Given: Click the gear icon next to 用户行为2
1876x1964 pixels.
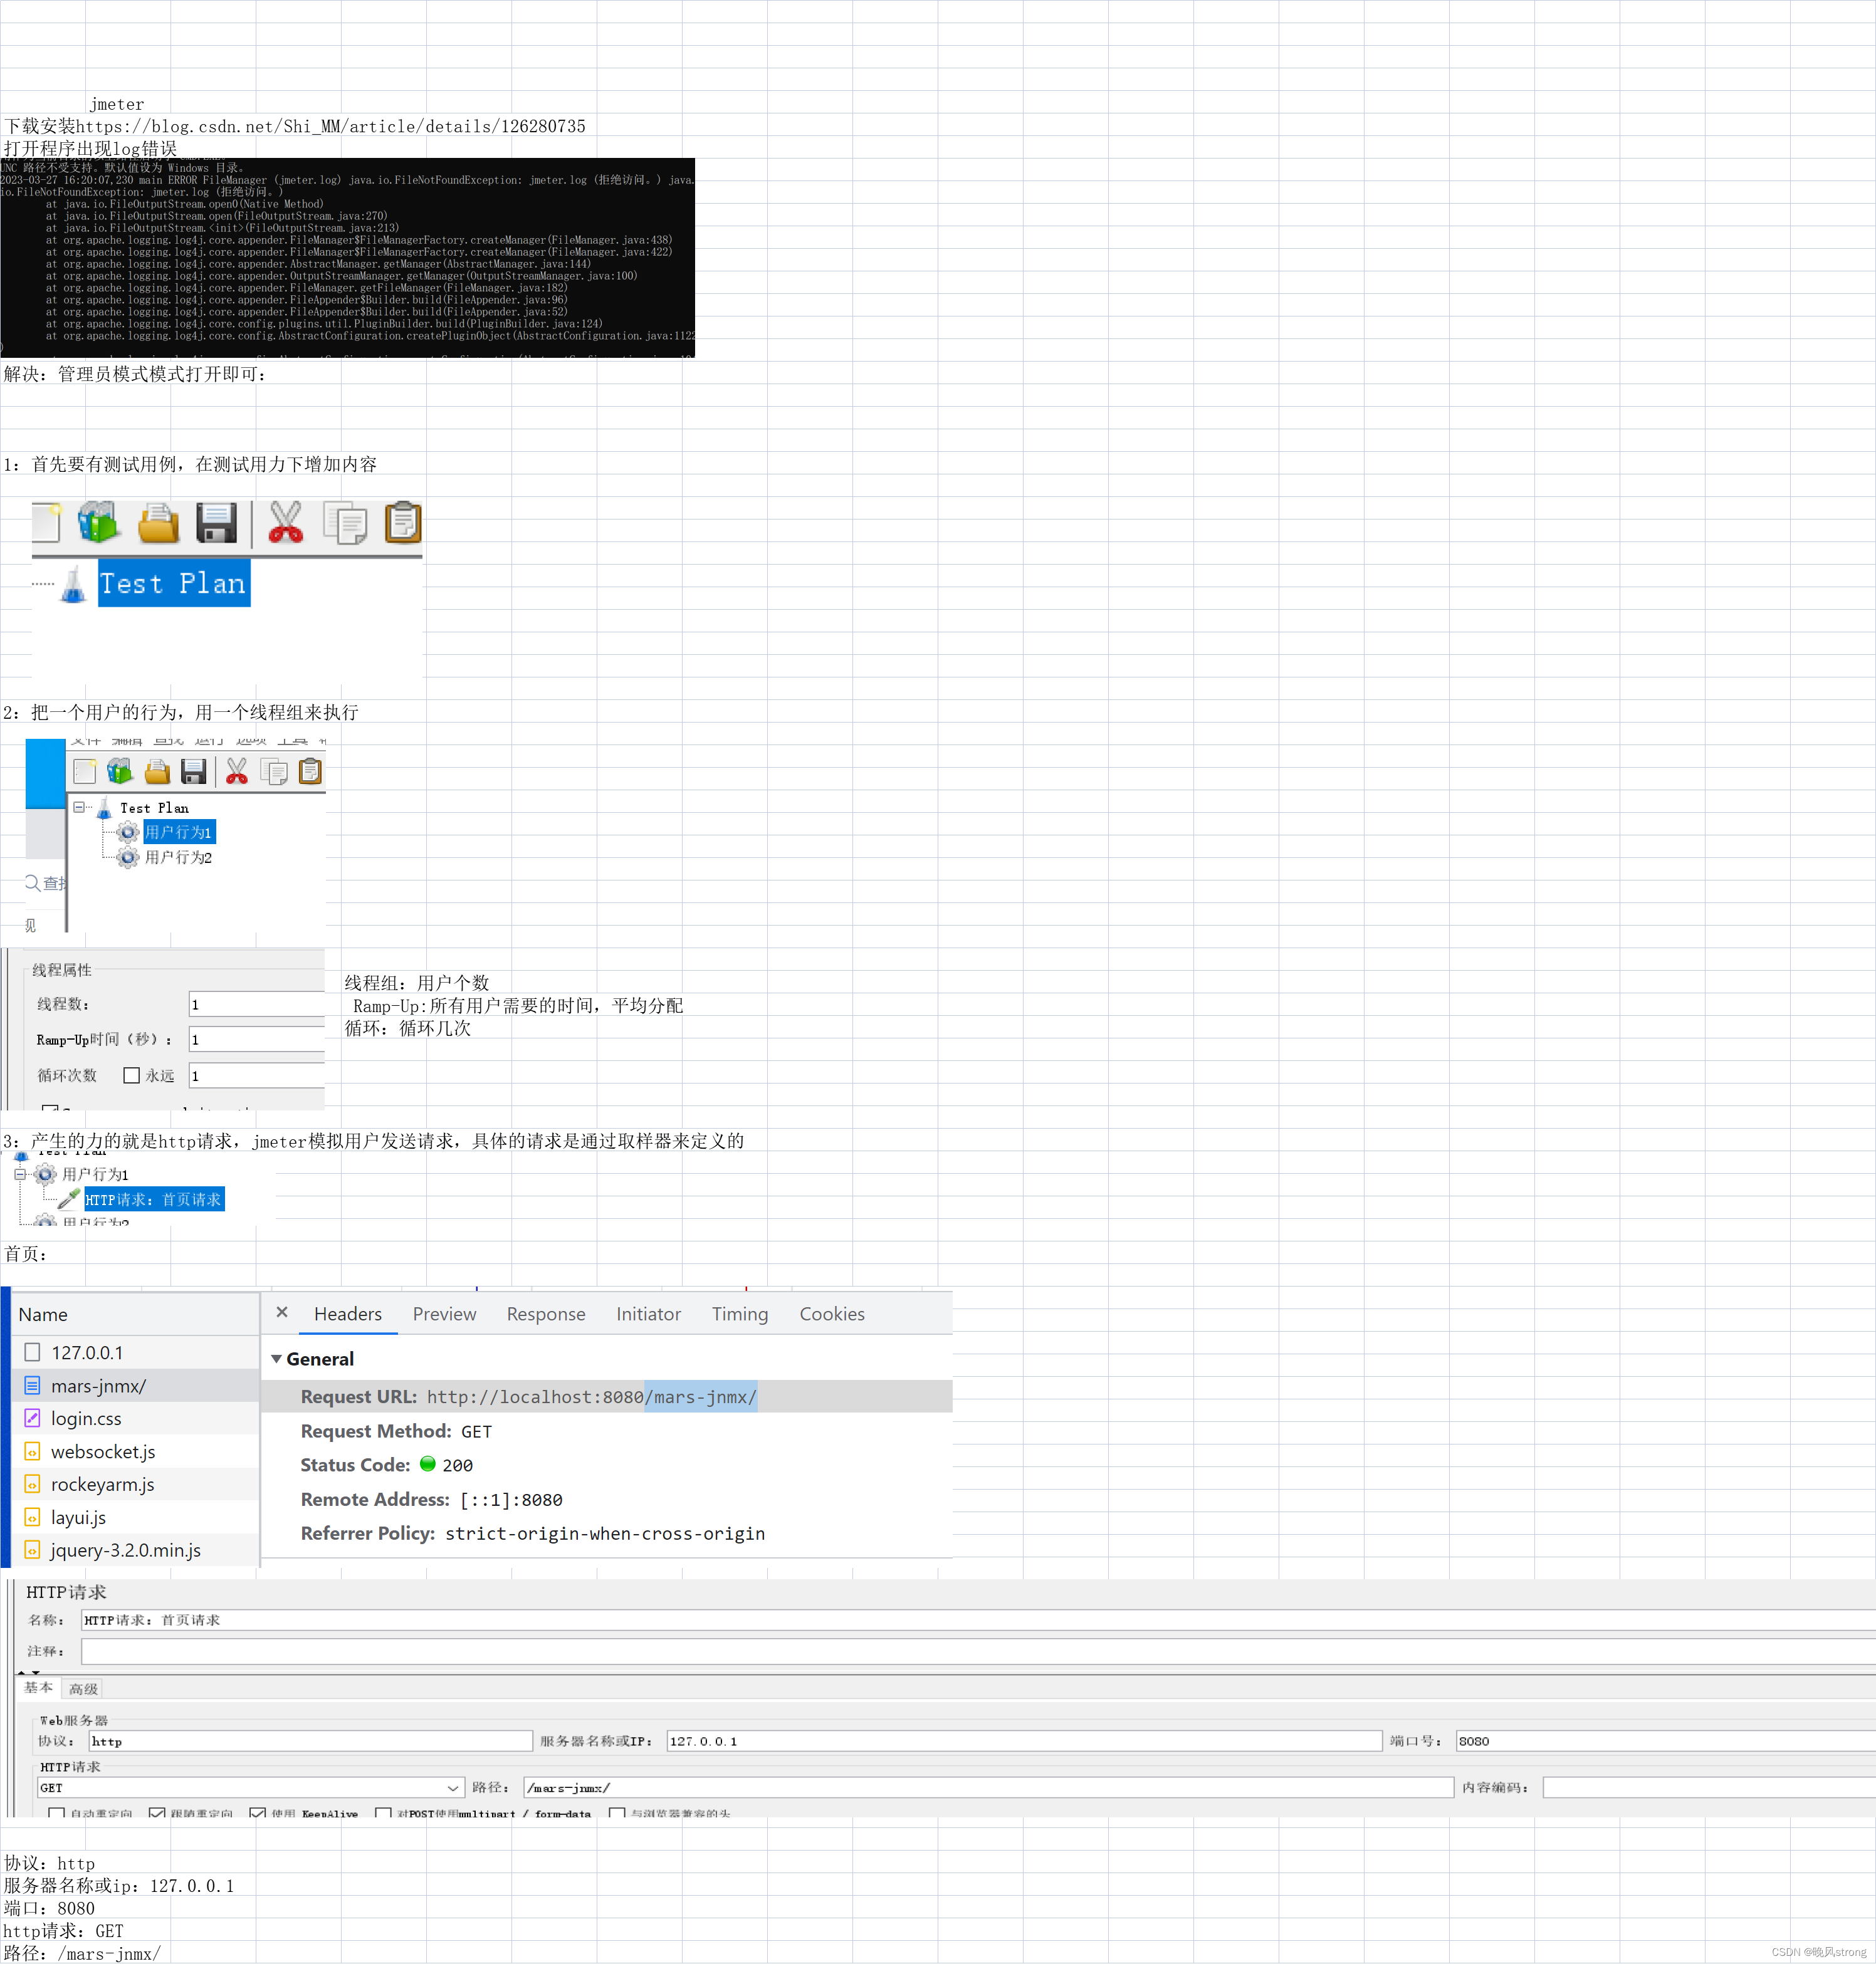Looking at the screenshot, I should point(128,857).
